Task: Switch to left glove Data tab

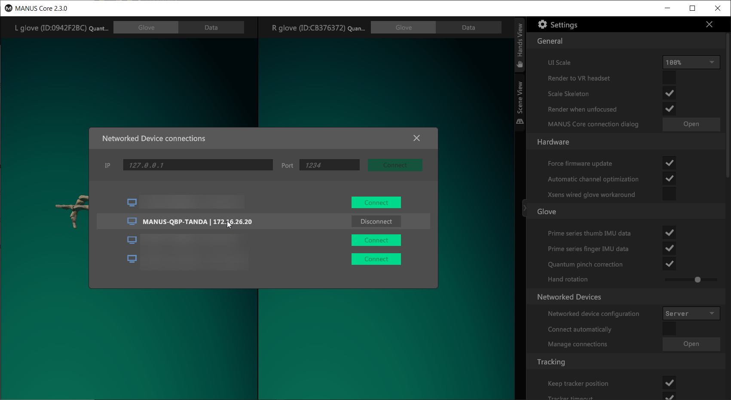Action: pyautogui.click(x=211, y=27)
